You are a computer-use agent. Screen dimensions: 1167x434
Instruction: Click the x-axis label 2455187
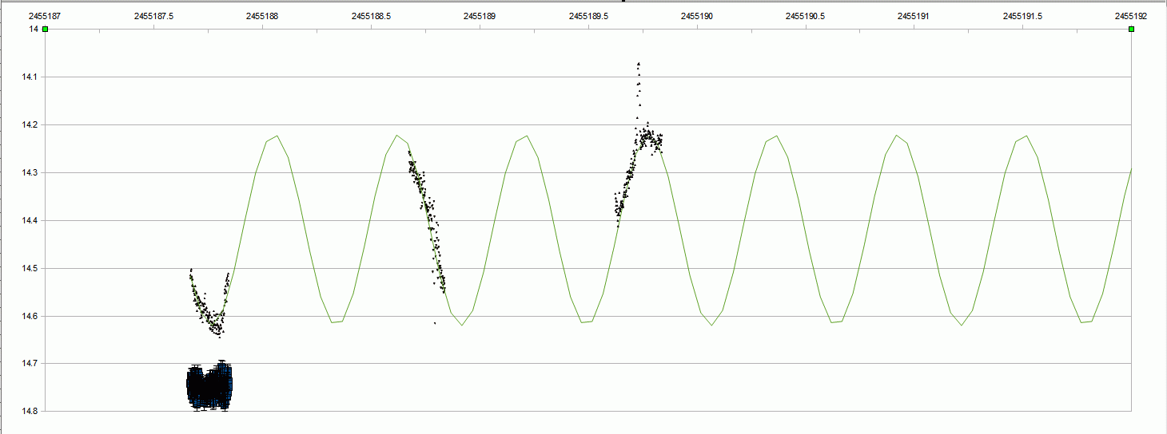pos(46,15)
